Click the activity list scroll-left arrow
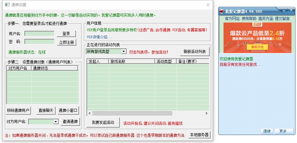This screenshot has width=297, height=143. pyautogui.click(x=90, y=113)
